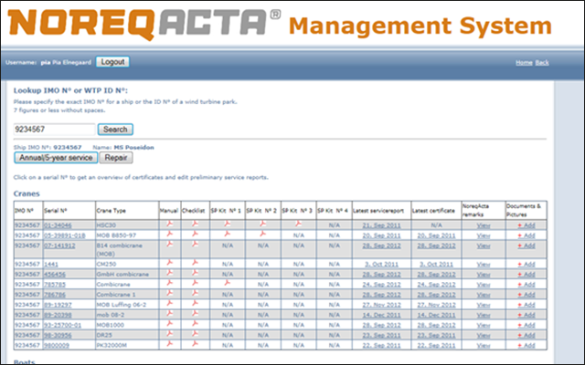Open serial number 786786 link
This screenshot has height=365, width=585.
coord(55,295)
